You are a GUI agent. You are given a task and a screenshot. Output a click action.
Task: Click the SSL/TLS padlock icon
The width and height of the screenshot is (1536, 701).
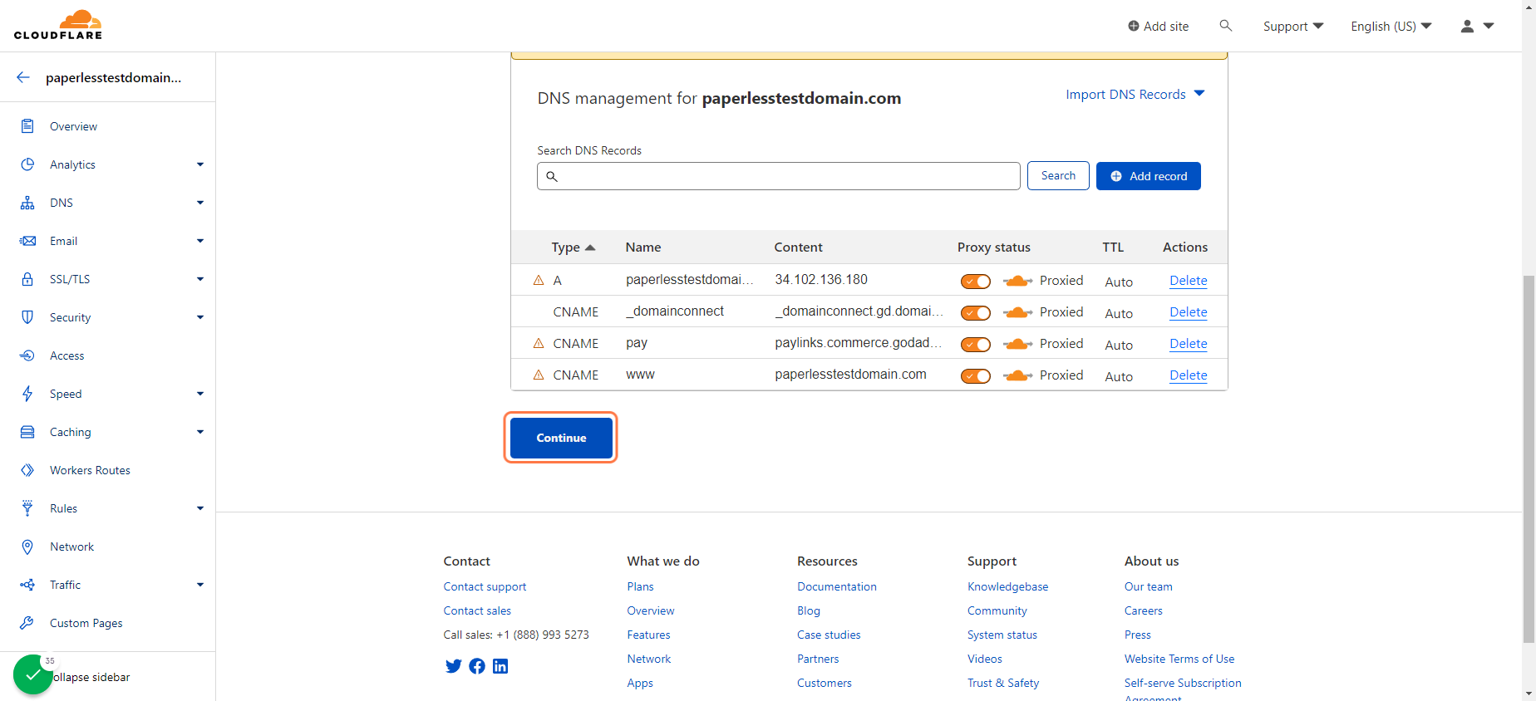point(27,279)
